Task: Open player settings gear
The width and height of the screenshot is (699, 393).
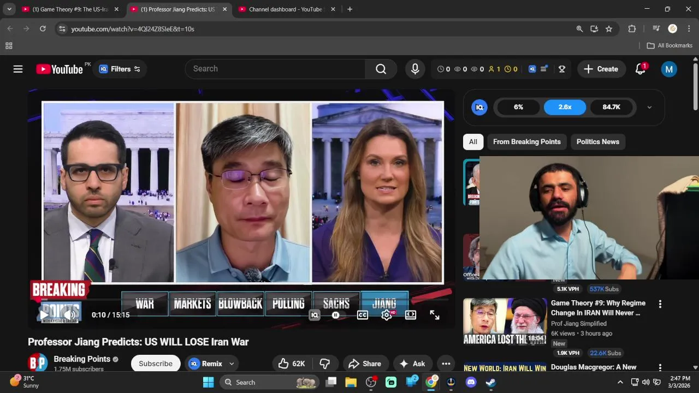Action: click(386, 315)
